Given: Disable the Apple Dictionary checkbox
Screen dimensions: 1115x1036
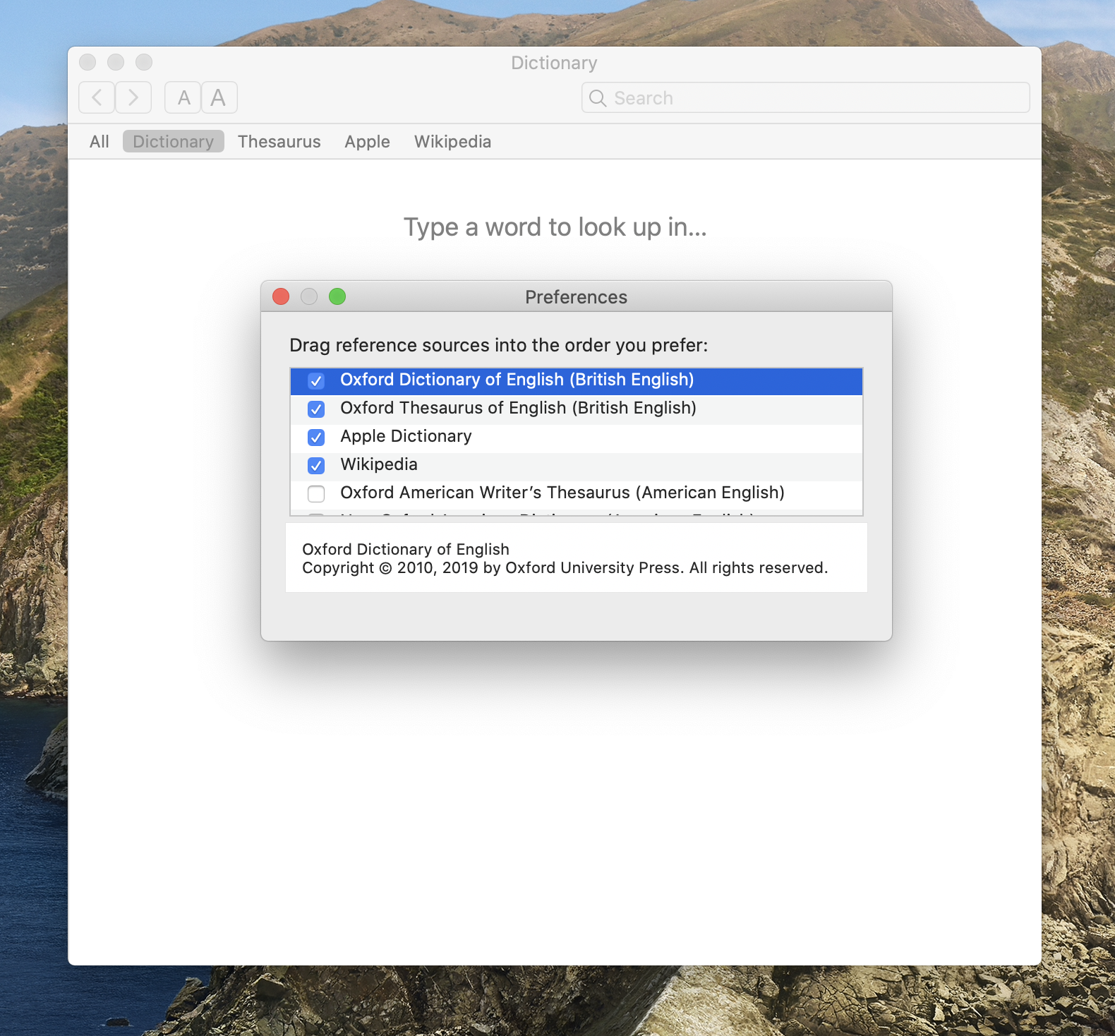Looking at the screenshot, I should click(316, 438).
